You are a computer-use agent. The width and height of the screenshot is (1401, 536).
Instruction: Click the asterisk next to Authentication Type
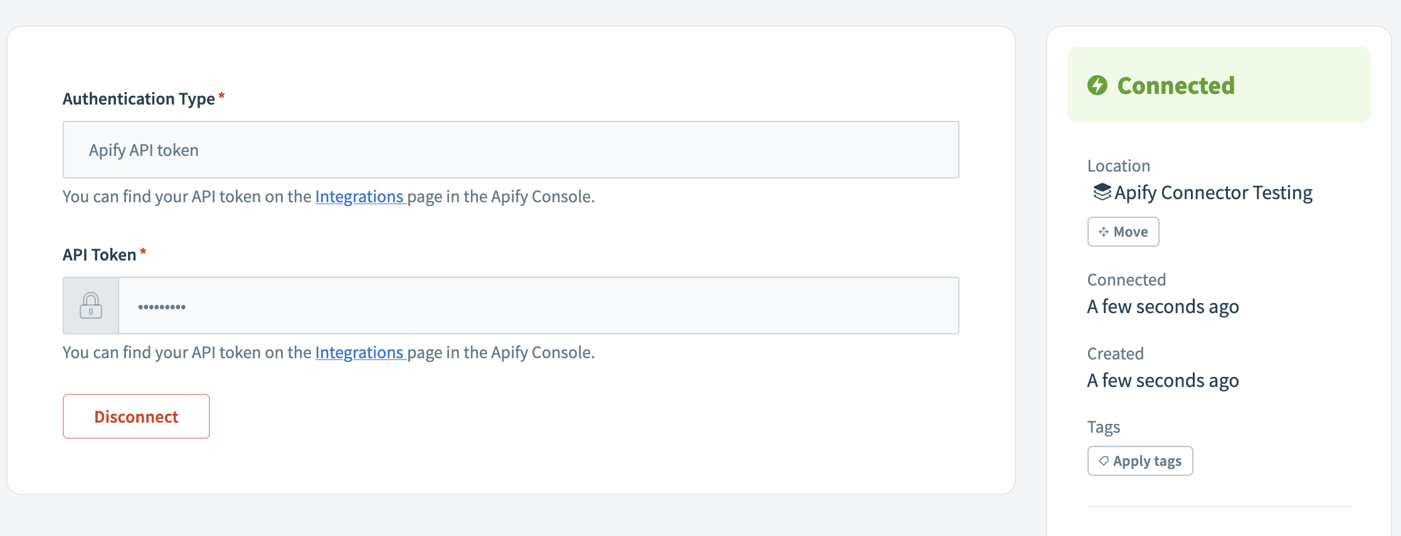tap(222, 95)
